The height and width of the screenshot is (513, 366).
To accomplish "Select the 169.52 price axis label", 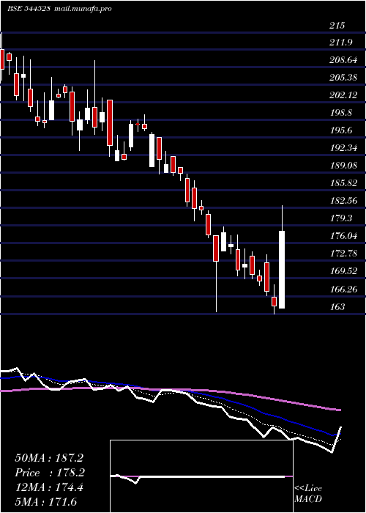I will [x=343, y=271].
